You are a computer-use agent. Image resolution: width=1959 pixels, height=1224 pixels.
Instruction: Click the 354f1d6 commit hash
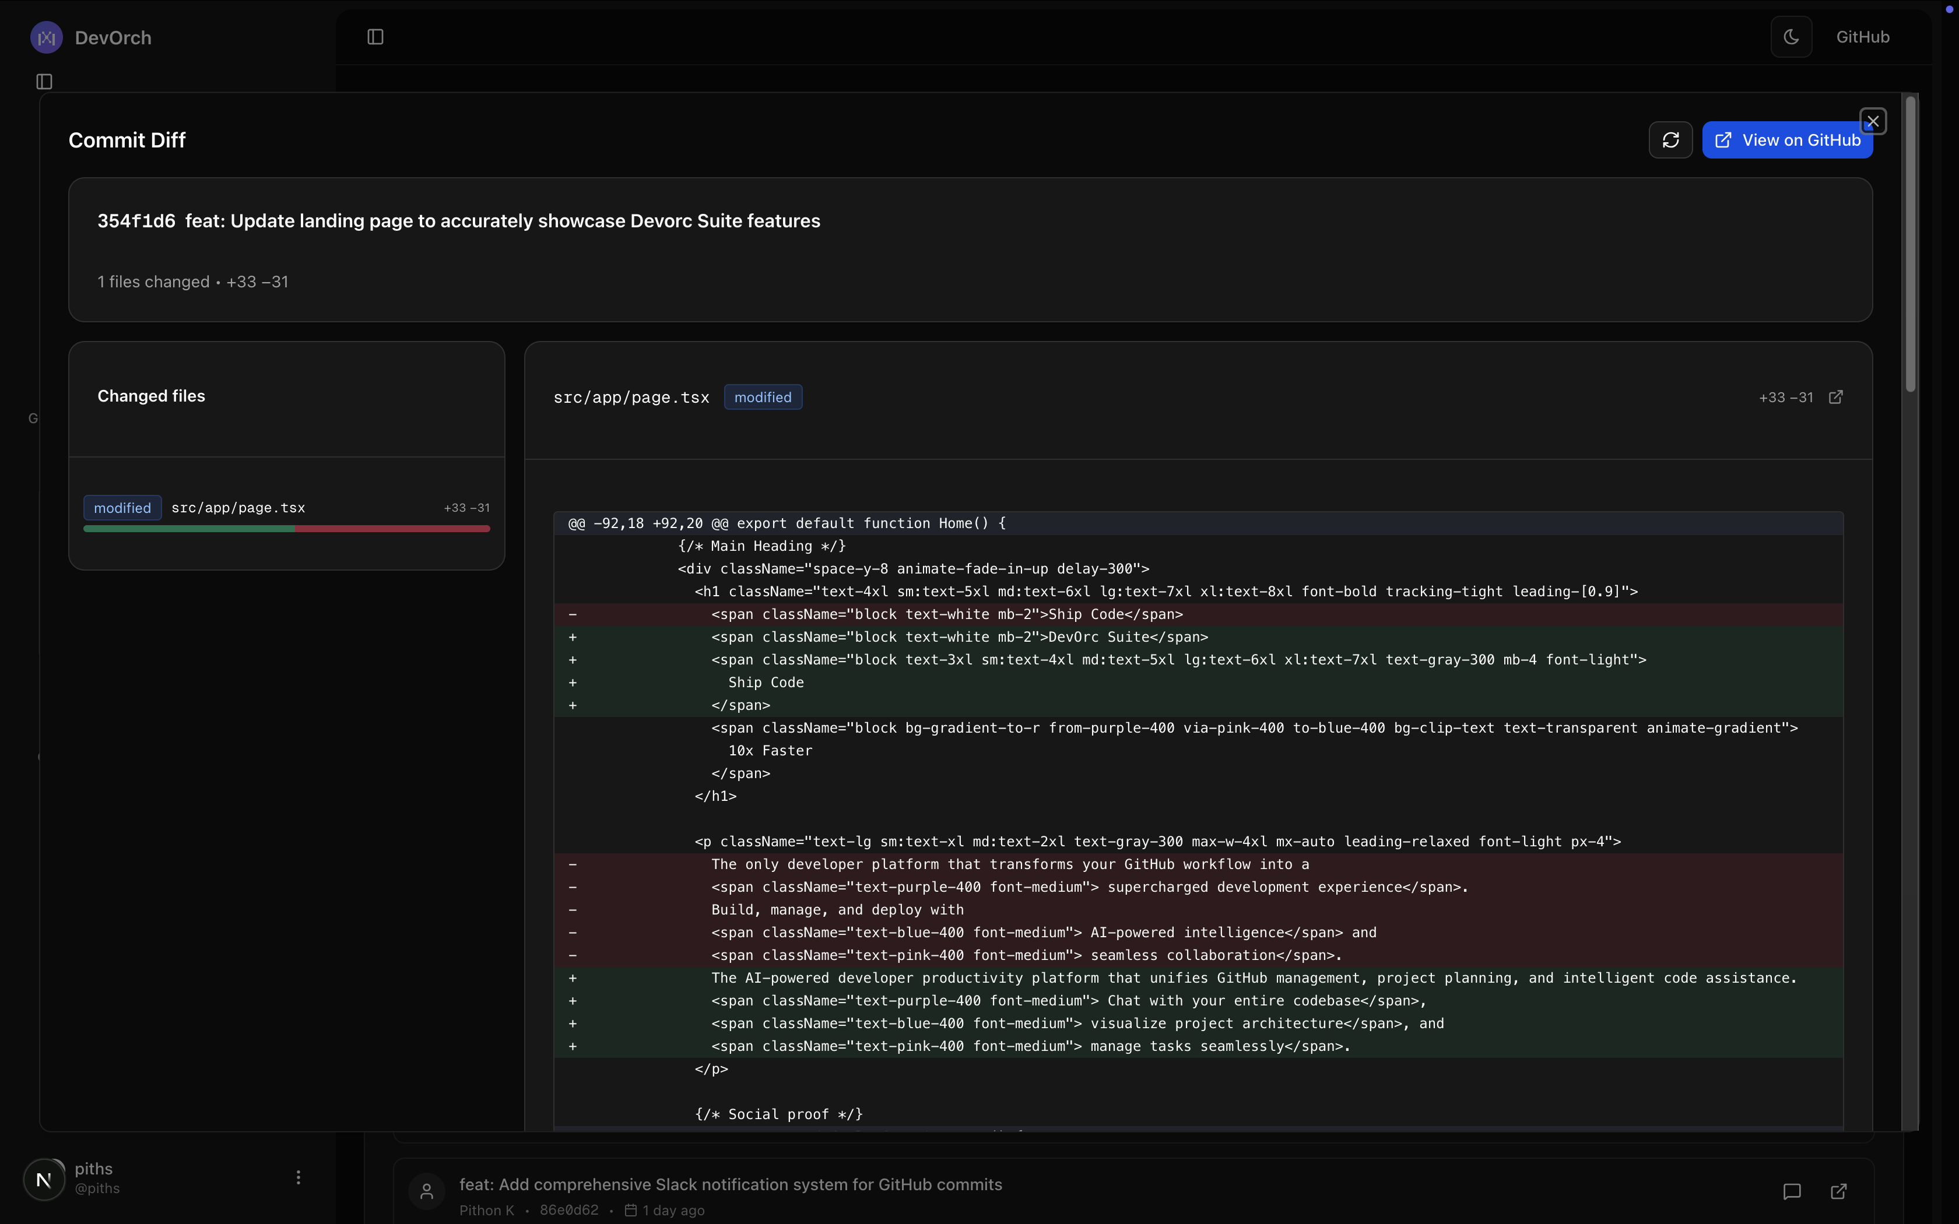136,221
